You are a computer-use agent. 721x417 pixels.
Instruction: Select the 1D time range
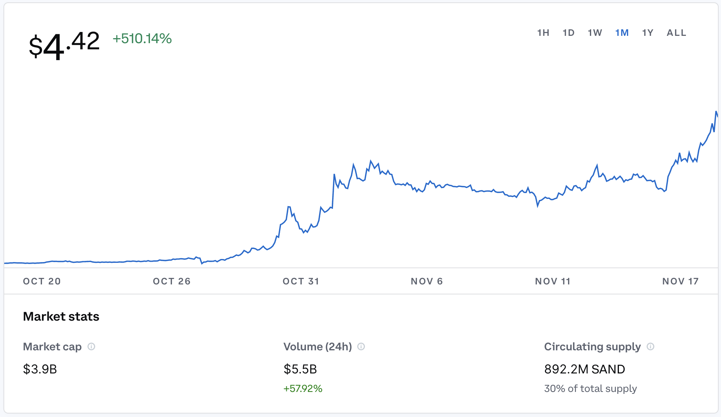[568, 33]
